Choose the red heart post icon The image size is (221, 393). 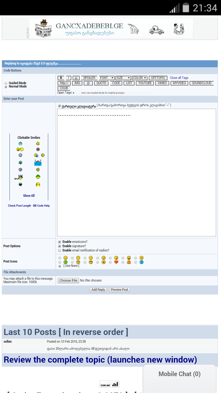pyautogui.click(x=116, y=262)
